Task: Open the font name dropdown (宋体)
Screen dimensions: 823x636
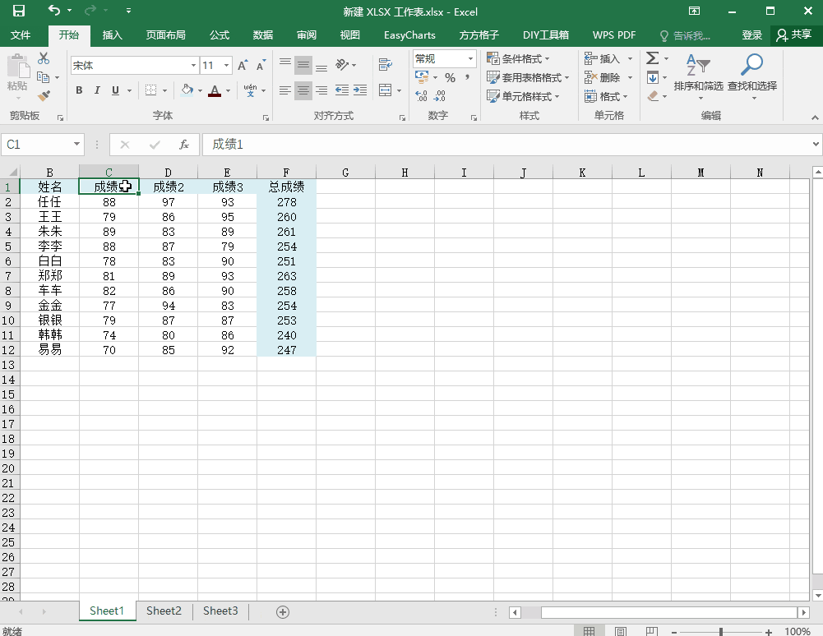Action: tap(193, 66)
